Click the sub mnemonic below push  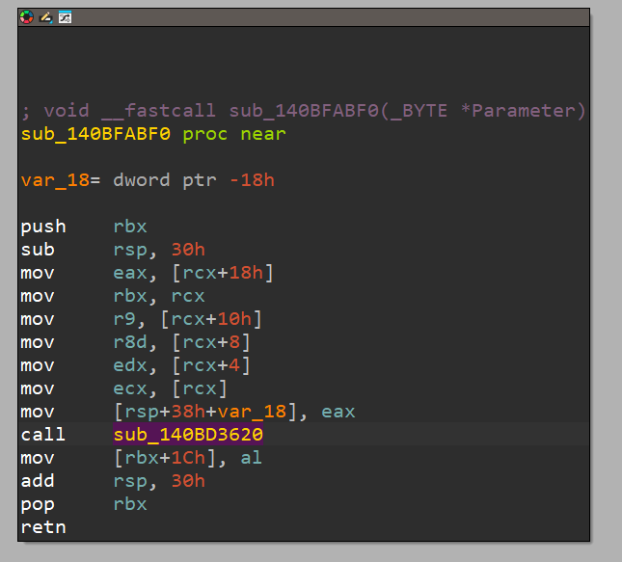(38, 250)
